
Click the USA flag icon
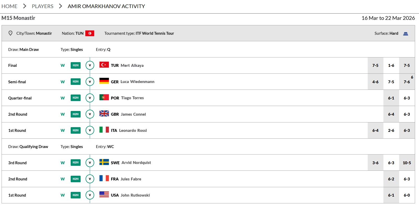click(x=104, y=195)
